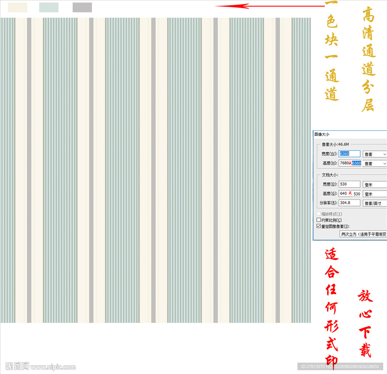Click the pixel width field showing 6360

click(x=349, y=154)
